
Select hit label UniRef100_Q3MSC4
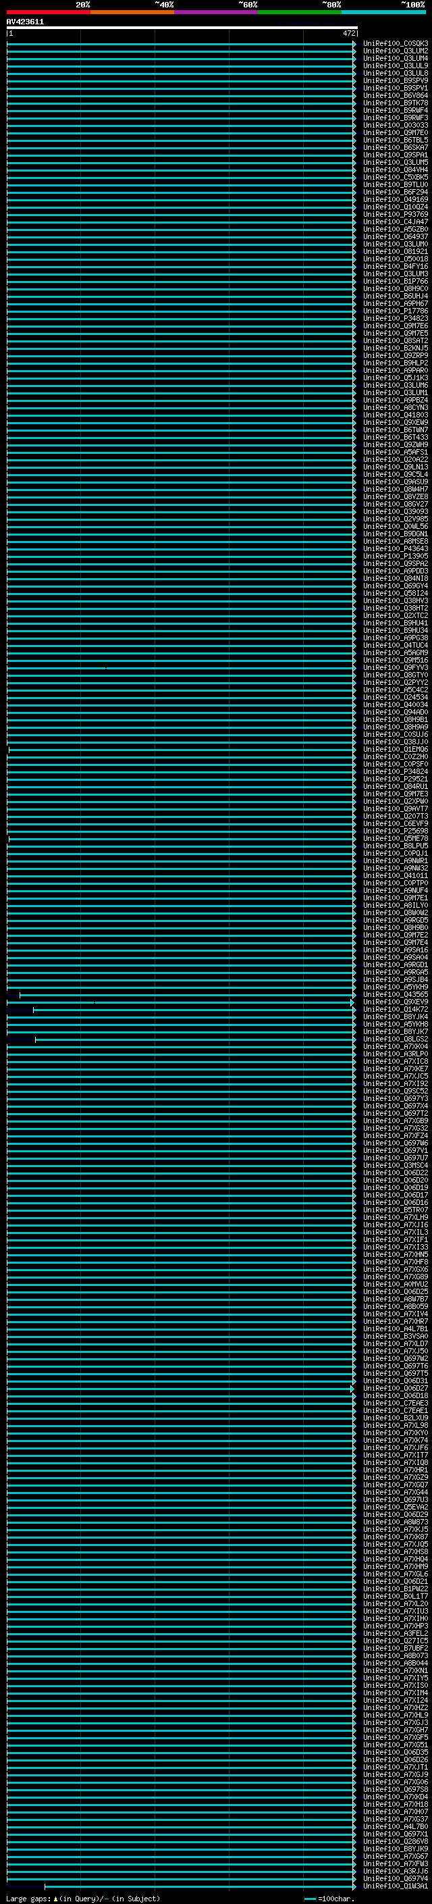pos(396,1166)
